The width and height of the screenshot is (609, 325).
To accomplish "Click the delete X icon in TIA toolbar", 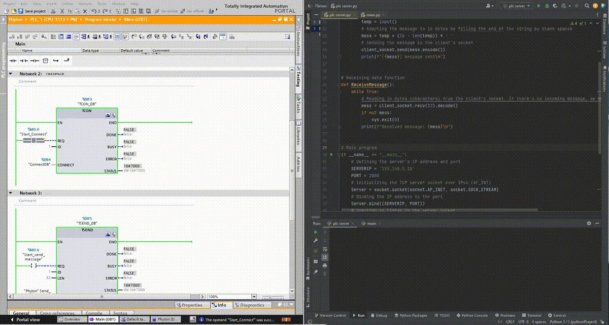I will [85, 11].
